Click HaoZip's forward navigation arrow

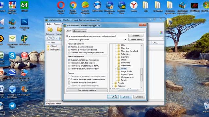point(53,38)
